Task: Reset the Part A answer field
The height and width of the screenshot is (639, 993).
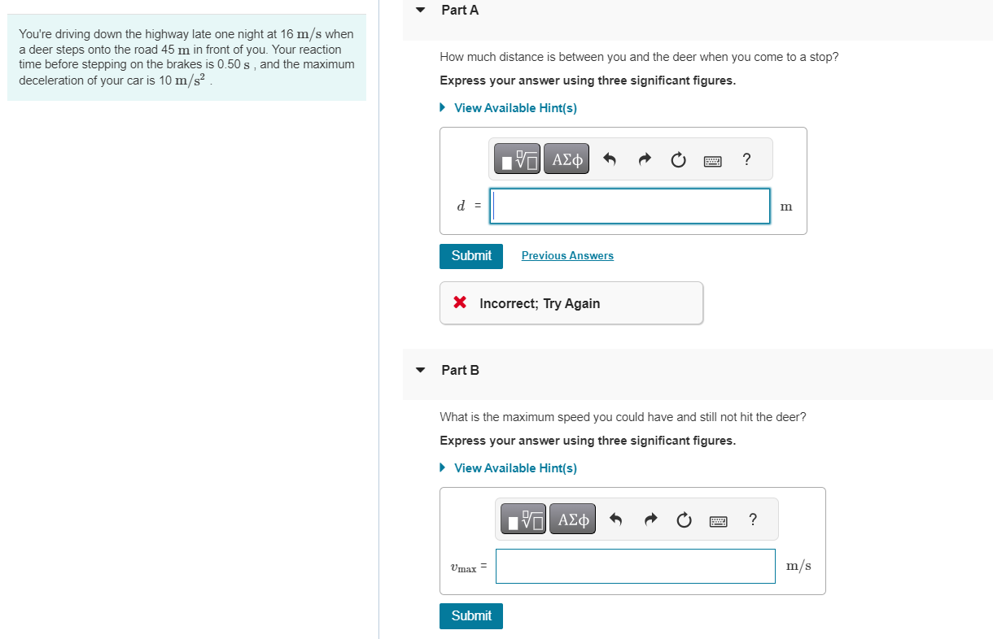Action: 678,160
